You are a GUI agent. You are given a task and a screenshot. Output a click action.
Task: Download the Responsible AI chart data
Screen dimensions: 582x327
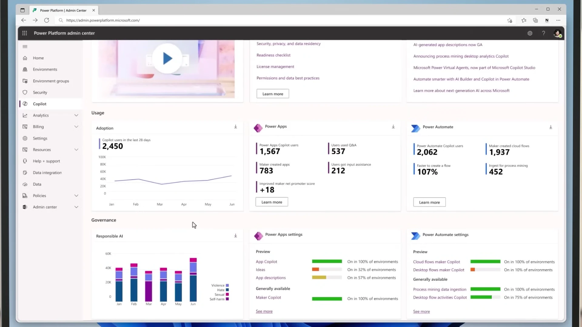pos(236,236)
